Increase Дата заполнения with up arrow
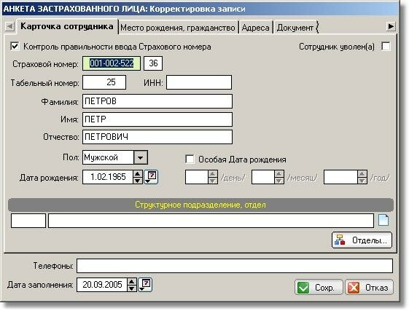 tap(132, 282)
